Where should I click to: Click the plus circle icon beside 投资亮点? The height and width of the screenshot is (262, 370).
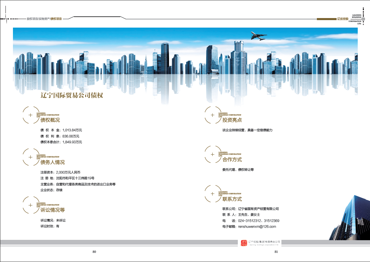tap(213, 115)
